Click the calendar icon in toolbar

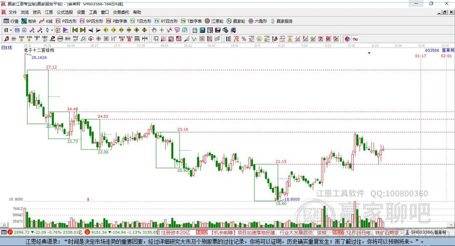(x=195, y=30)
